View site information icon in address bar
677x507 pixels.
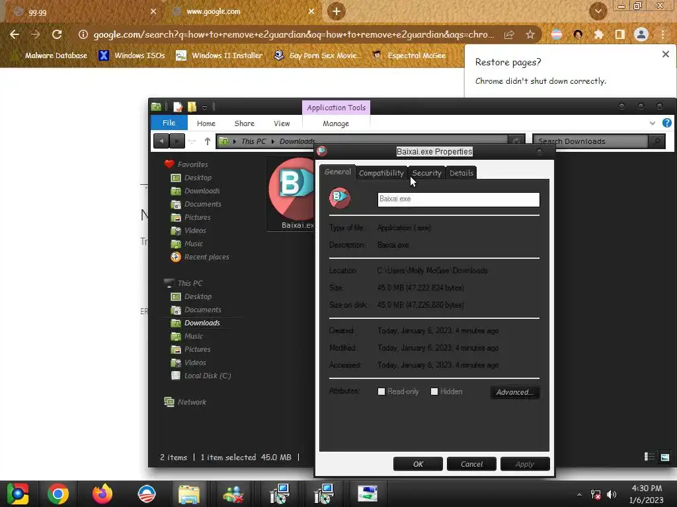83,34
